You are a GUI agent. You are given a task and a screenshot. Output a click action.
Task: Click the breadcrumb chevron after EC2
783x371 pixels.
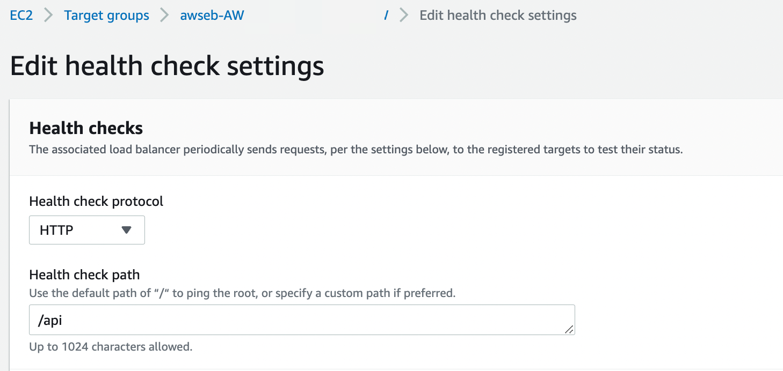49,16
